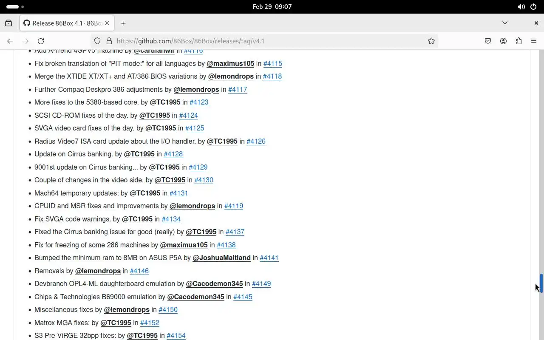Open pull request #4152

point(150,323)
